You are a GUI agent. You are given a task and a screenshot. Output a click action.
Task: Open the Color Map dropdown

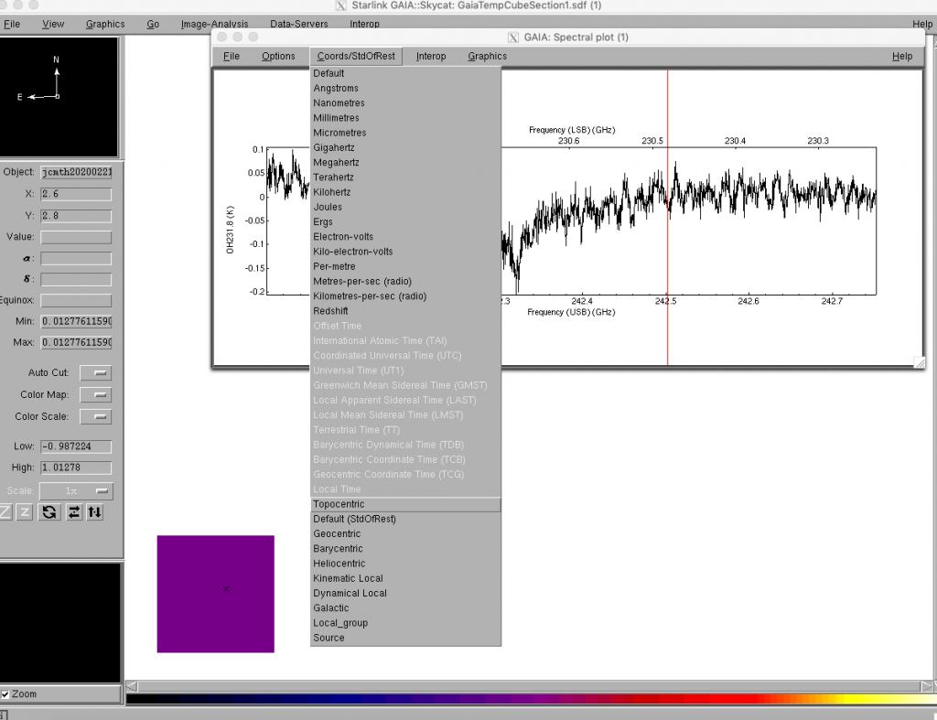tap(95, 395)
